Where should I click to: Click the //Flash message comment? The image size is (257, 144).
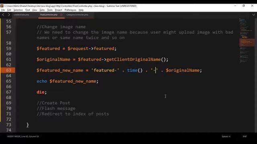pos(56,108)
